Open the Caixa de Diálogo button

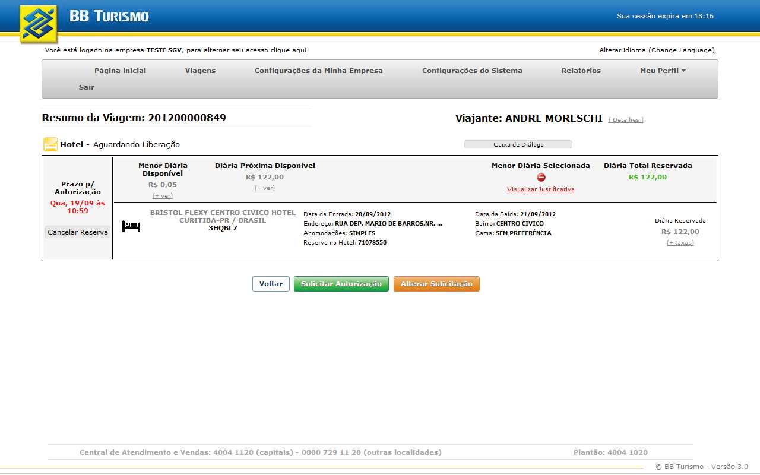pos(518,144)
